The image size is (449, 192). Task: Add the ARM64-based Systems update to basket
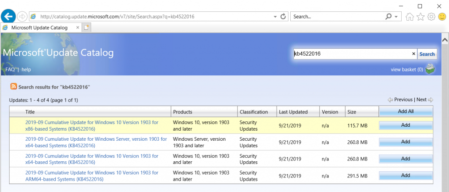[x=406, y=175]
